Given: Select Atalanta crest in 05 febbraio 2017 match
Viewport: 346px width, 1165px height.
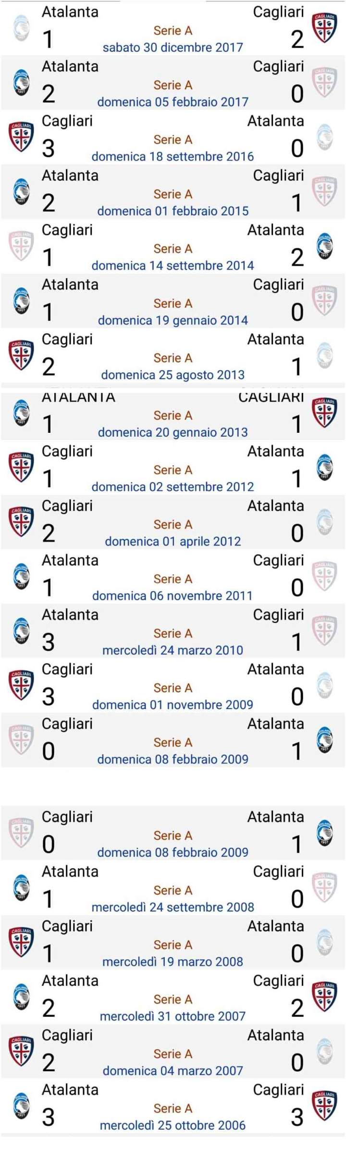Looking at the screenshot, I should pos(21,83).
